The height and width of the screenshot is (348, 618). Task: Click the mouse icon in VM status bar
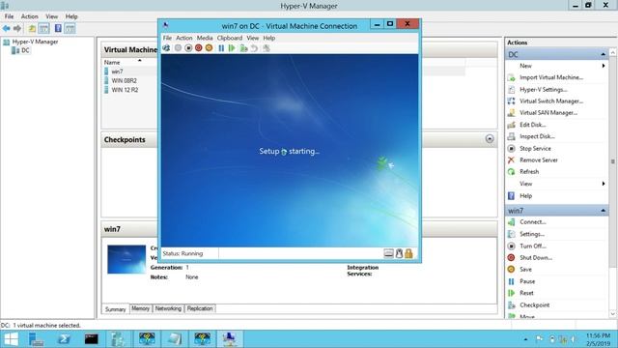399,253
